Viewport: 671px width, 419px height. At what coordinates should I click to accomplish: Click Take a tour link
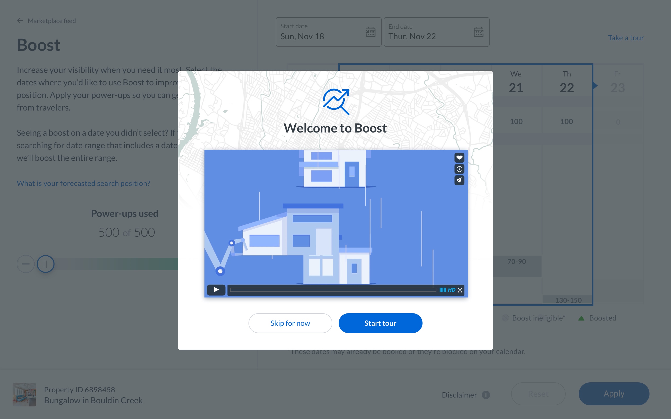[626, 38]
